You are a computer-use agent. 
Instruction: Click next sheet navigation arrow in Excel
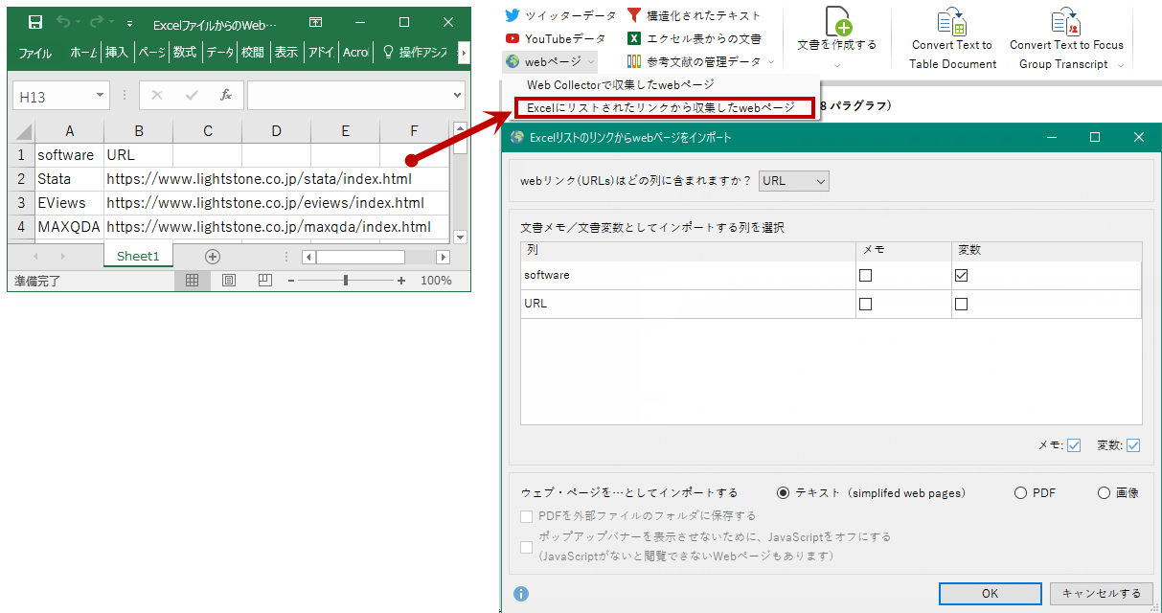[x=63, y=257]
